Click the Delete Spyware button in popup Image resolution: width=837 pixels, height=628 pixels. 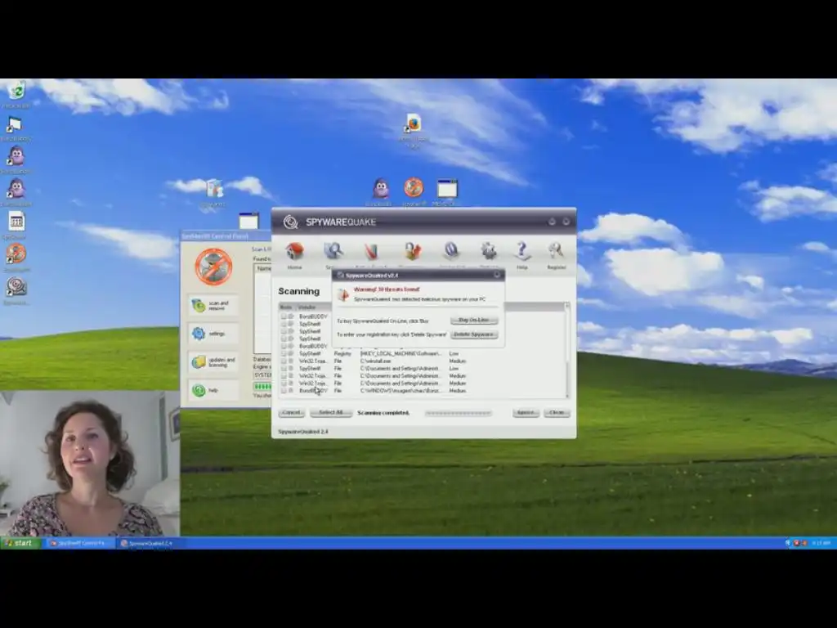(474, 334)
